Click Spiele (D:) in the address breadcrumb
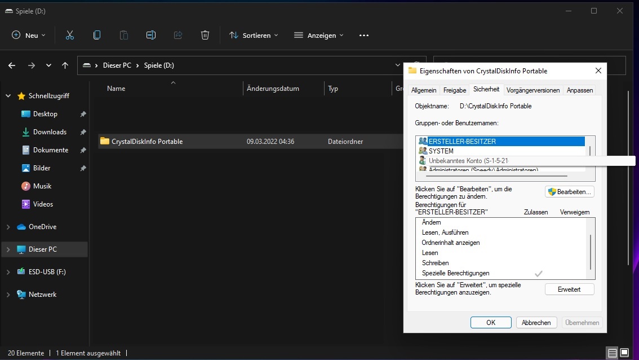This screenshot has width=639, height=360. tap(159, 65)
